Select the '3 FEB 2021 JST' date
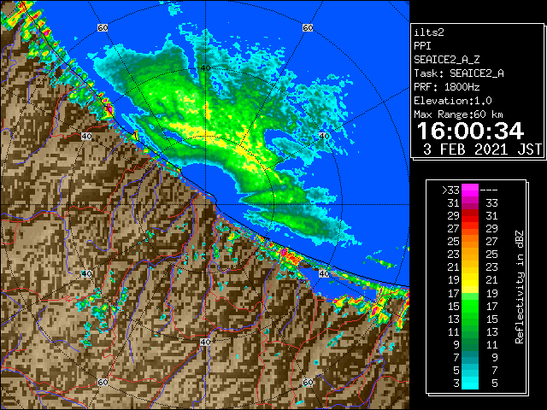Image resolution: width=547 pixels, height=410 pixels. pos(482,149)
